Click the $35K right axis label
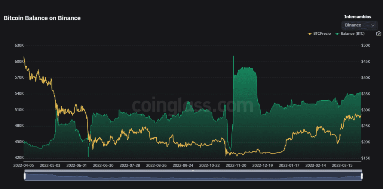383x189 pixels. pos(366,94)
